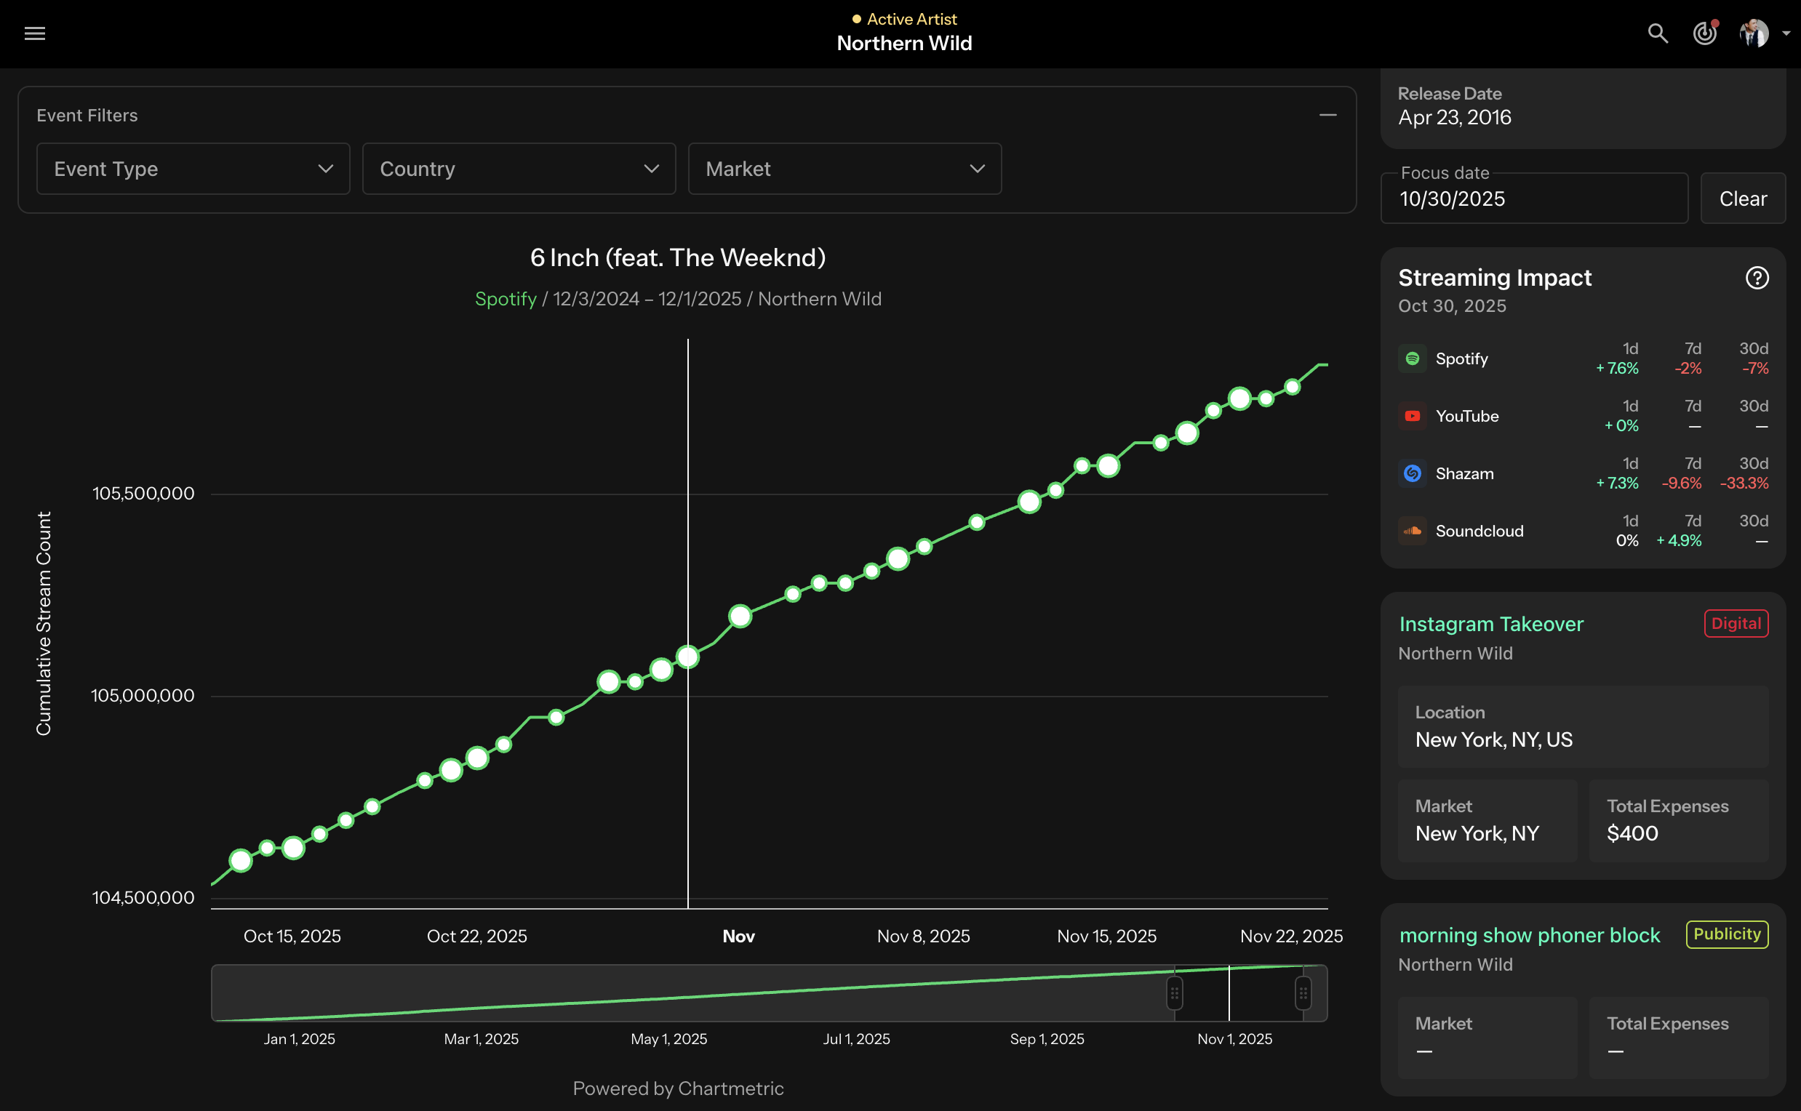Grab the left range slider handle
The width and height of the screenshot is (1801, 1111).
pos(1175,993)
